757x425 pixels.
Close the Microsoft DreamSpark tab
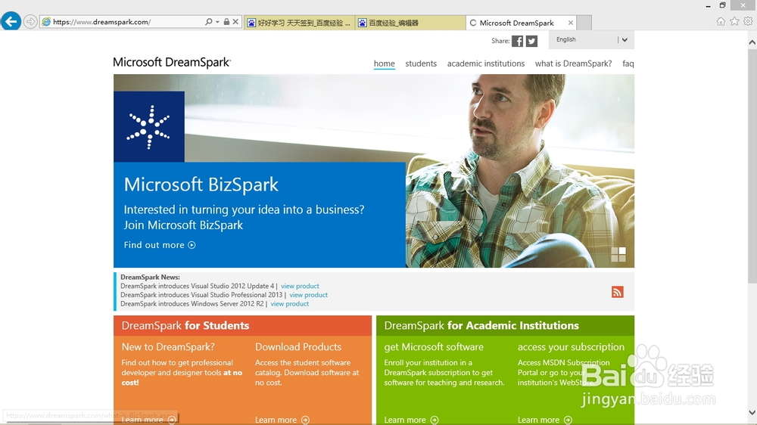571,23
